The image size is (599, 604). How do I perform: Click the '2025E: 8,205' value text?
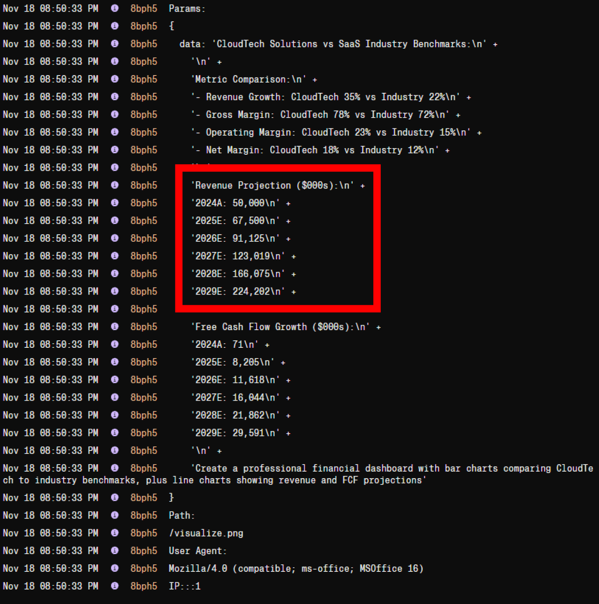pyautogui.click(x=227, y=362)
